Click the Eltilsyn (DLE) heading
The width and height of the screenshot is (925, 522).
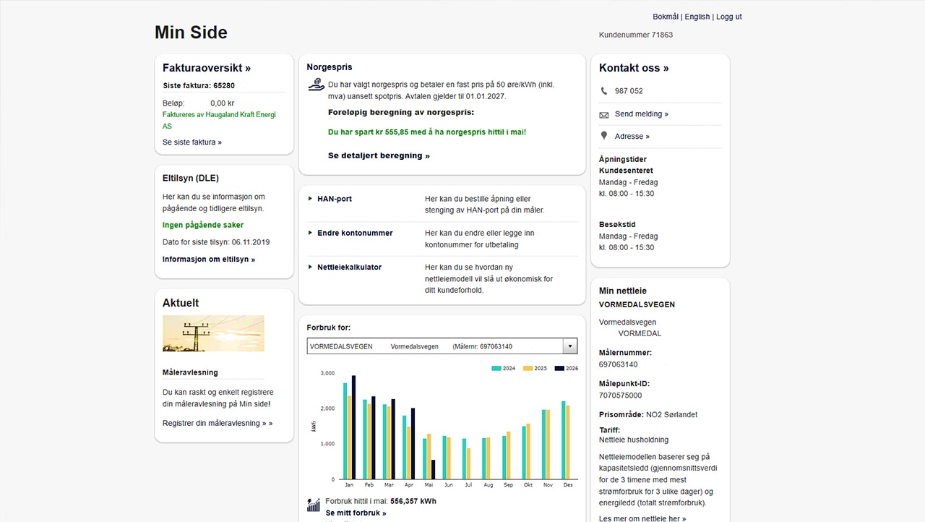(191, 178)
